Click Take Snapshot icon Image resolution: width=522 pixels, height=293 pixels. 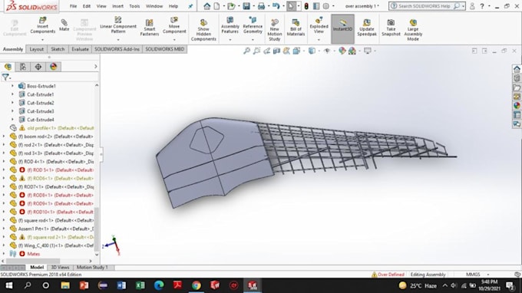(391, 28)
